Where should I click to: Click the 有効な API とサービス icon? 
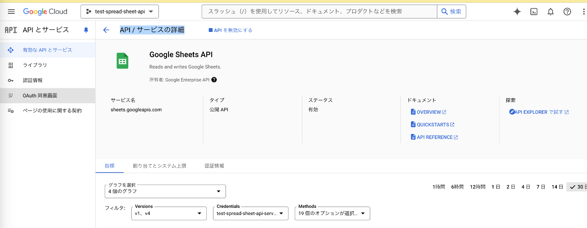tap(11, 50)
